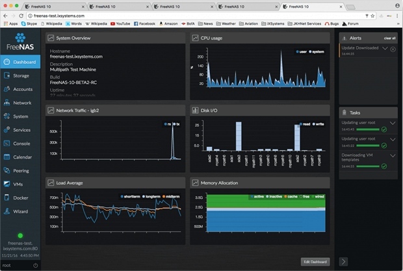Switch to the fourth FreeNAS 10 tab

pyautogui.click(x=248, y=6)
